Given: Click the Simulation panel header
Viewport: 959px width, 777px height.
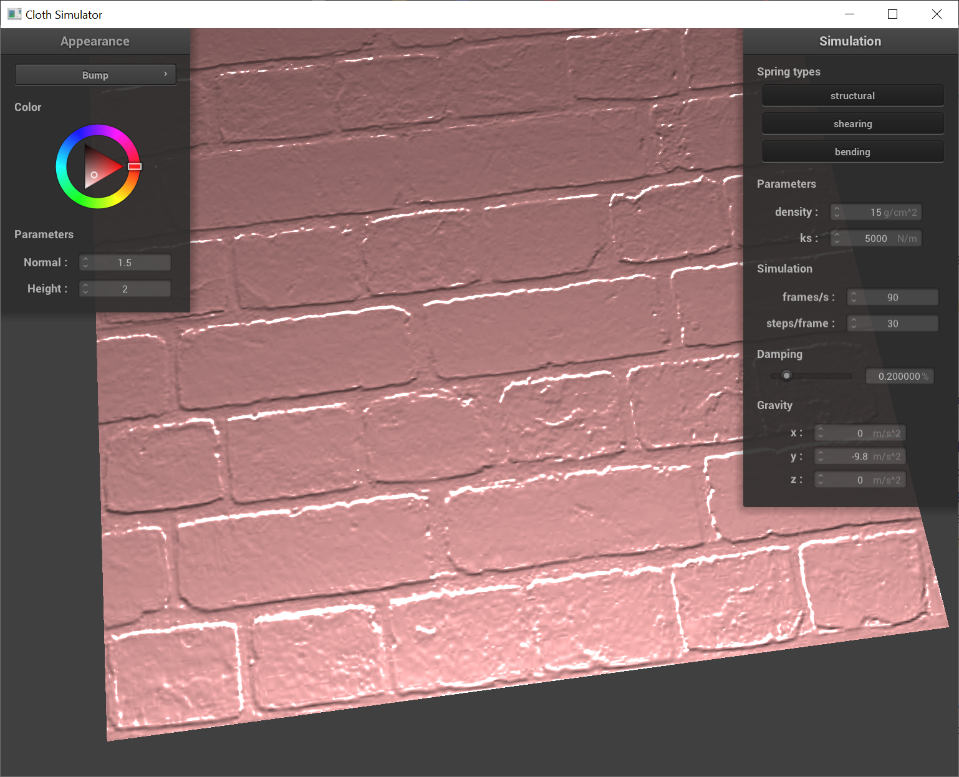Looking at the screenshot, I should (x=851, y=41).
